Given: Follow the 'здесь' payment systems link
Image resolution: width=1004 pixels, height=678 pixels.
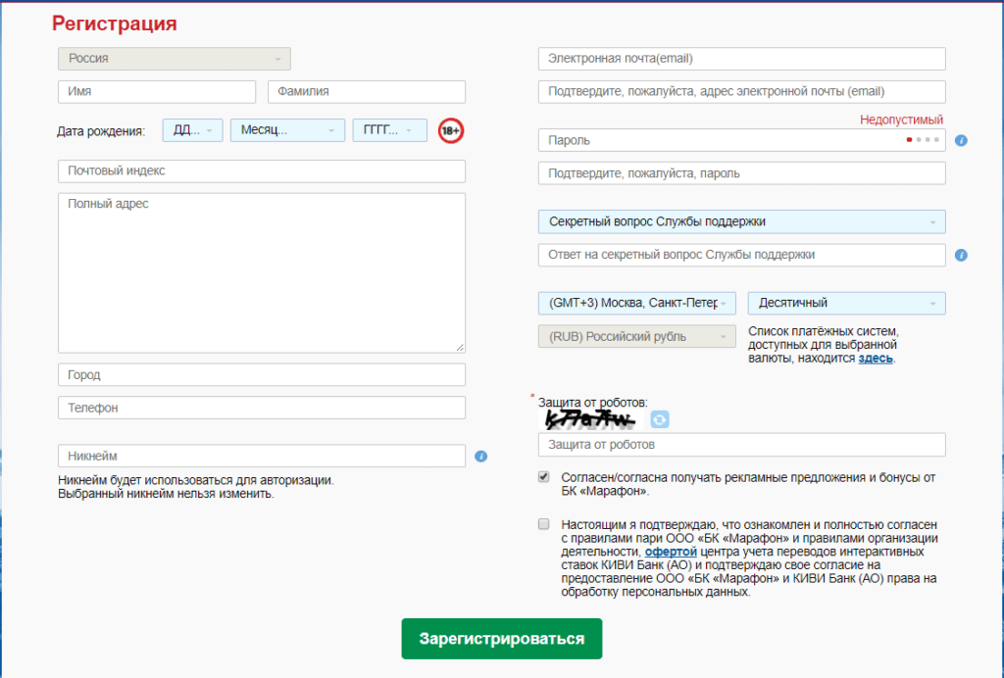Looking at the screenshot, I should tap(875, 359).
